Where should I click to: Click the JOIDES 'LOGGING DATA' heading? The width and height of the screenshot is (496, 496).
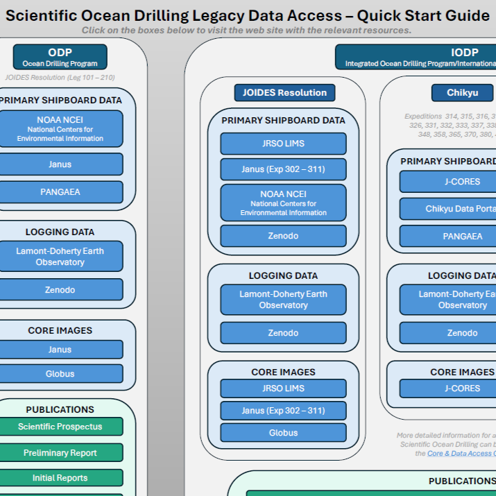coord(284,276)
